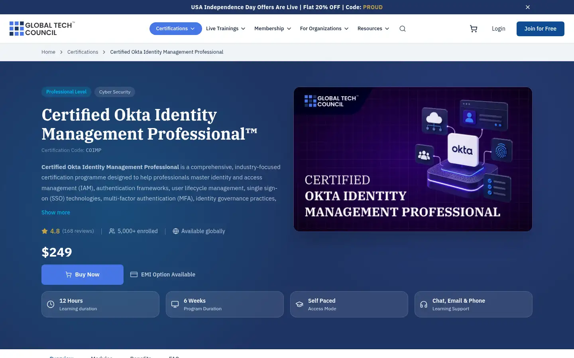
Task: Click the PROUD promo code
Action: pyautogui.click(x=373, y=7)
